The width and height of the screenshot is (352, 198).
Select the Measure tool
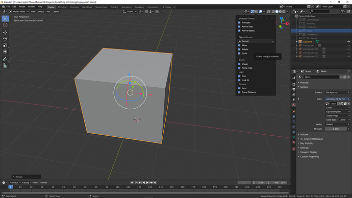(x=5, y=65)
